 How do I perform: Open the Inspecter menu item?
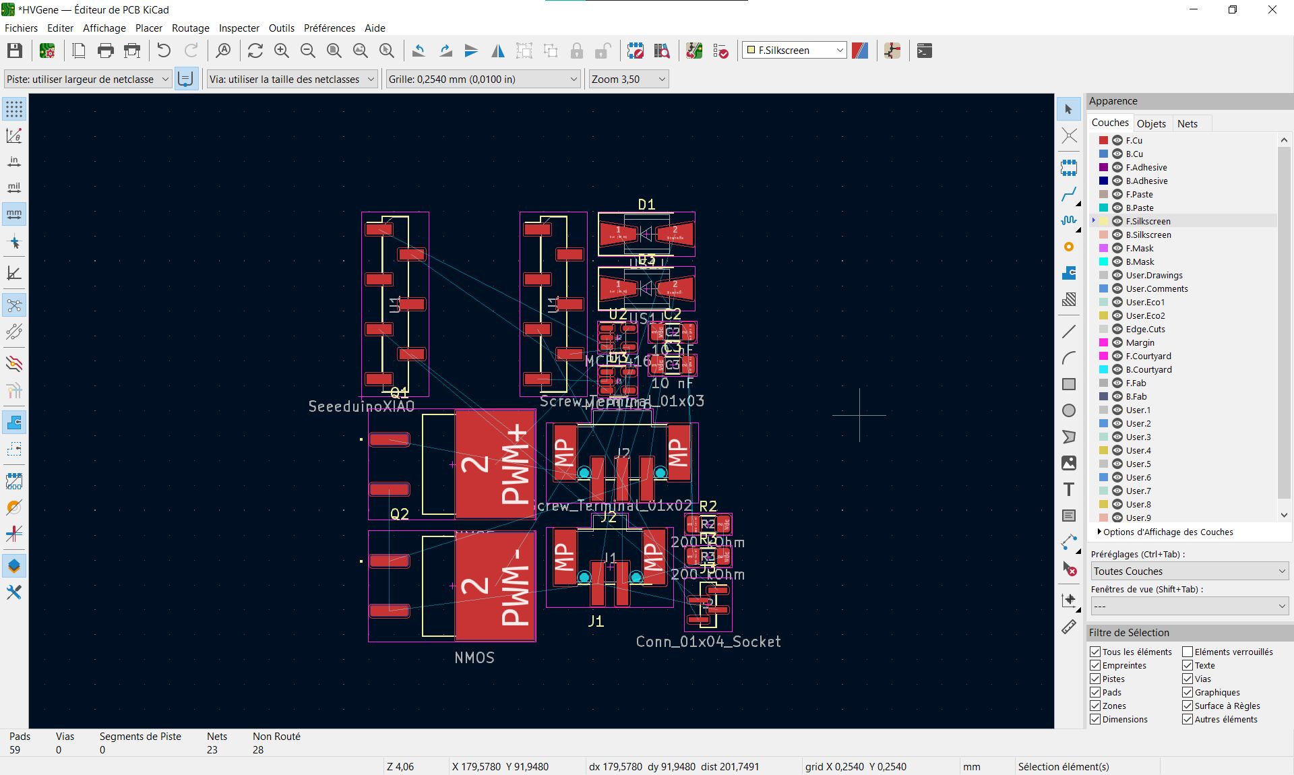pyautogui.click(x=239, y=28)
